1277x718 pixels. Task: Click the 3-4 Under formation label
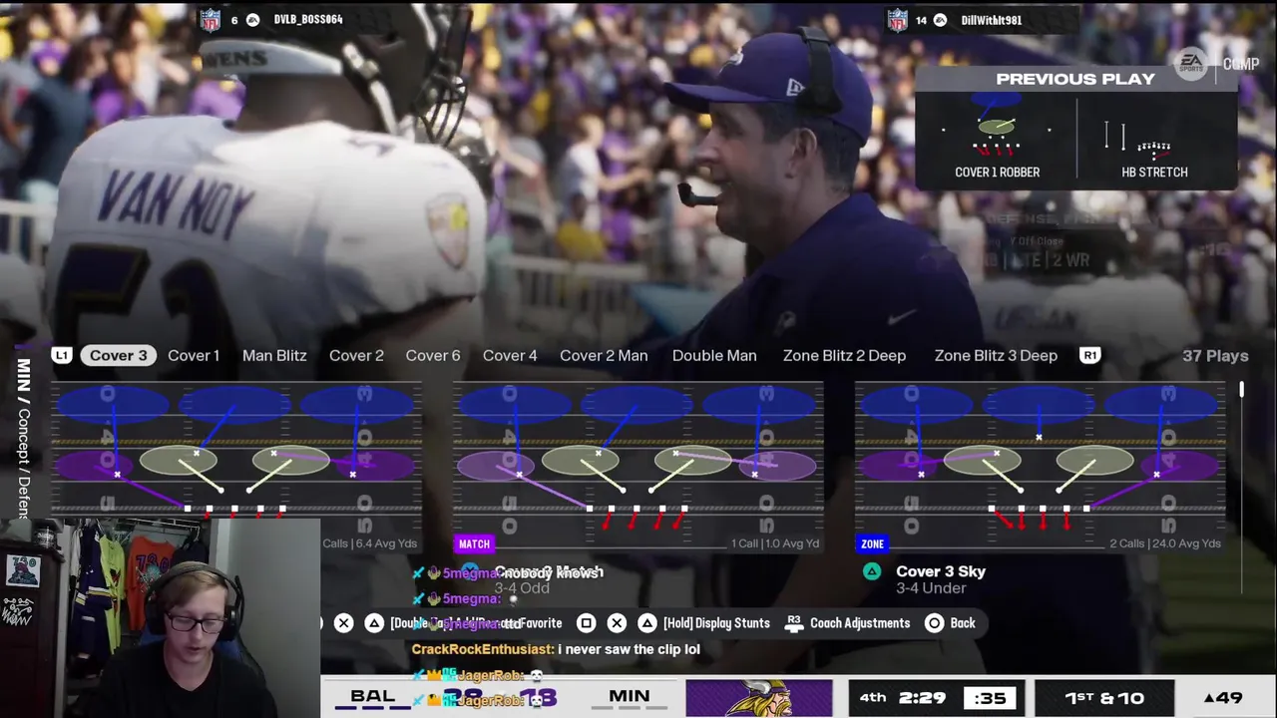[931, 588]
